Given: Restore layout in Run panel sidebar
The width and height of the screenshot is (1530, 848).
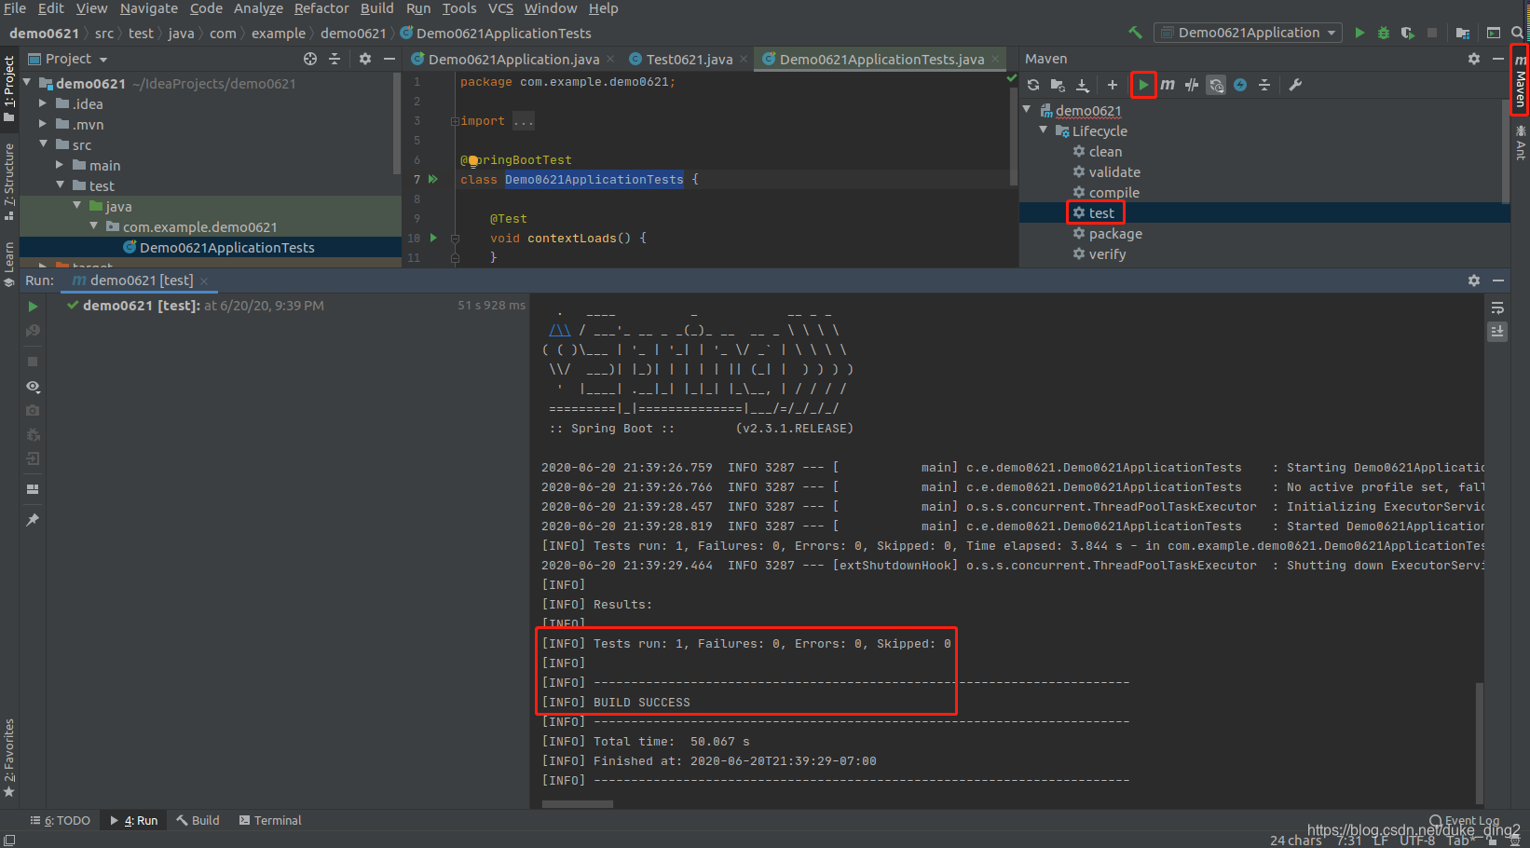Looking at the screenshot, I should tap(33, 489).
